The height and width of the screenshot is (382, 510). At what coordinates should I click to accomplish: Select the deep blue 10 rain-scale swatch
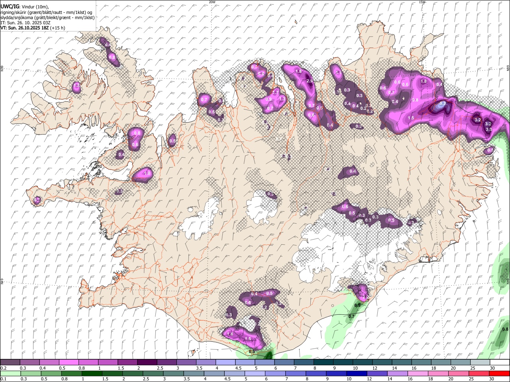357,373
